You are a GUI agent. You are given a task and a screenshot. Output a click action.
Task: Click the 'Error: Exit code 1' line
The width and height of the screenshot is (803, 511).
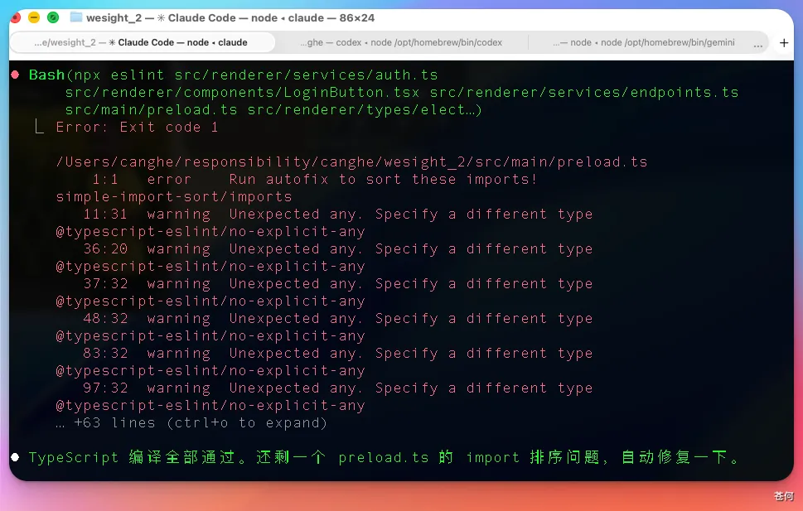(x=137, y=128)
